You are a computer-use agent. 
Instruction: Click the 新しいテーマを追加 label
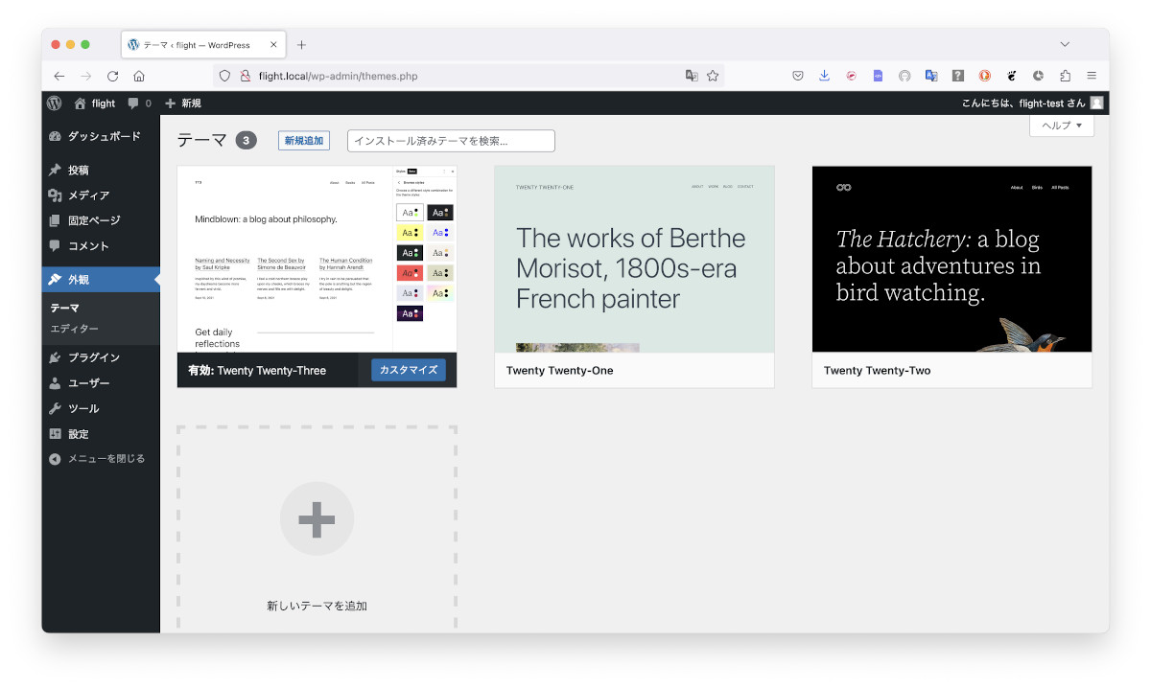tap(317, 606)
